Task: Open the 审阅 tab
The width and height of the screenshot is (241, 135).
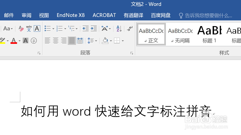Action: [26, 15]
